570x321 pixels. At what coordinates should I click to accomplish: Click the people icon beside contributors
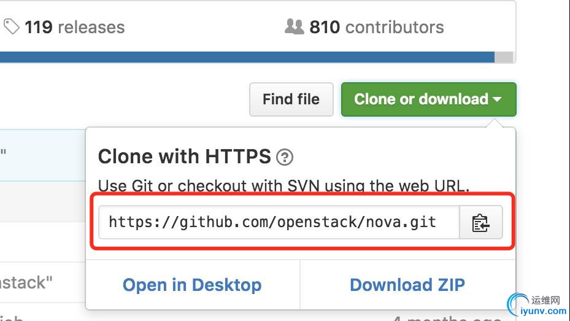point(294,26)
